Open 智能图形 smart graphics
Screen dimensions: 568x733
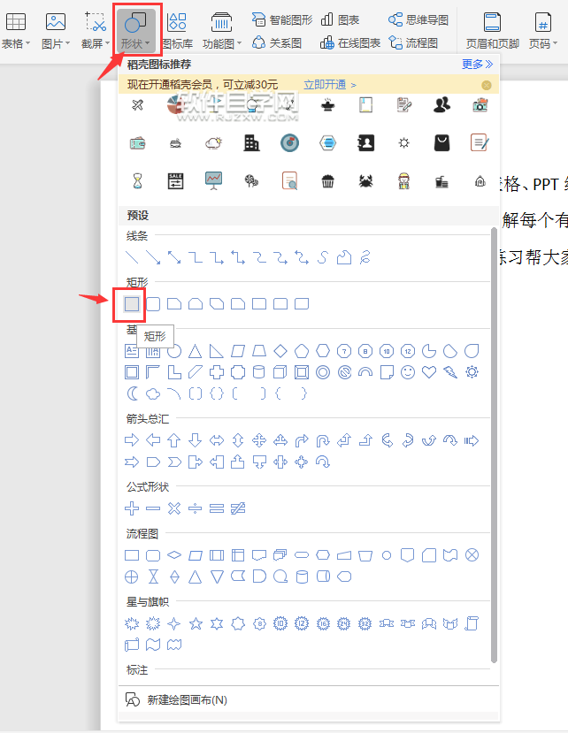(x=282, y=19)
